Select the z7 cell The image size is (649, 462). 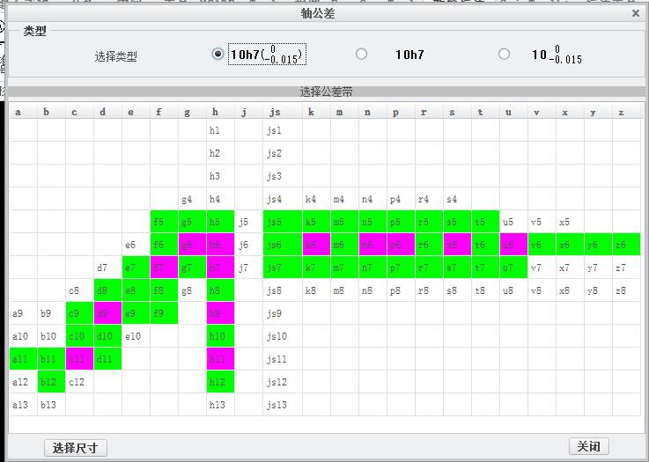pyautogui.click(x=626, y=268)
